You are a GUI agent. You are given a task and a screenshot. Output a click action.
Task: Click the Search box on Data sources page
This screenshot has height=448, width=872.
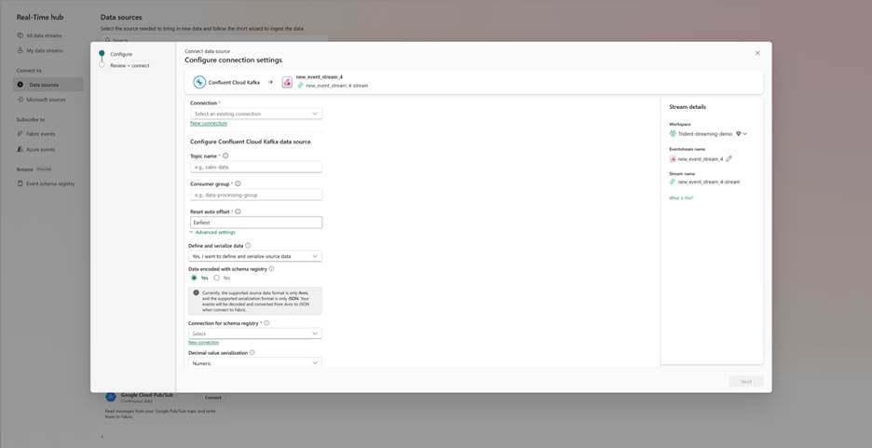[214, 39]
